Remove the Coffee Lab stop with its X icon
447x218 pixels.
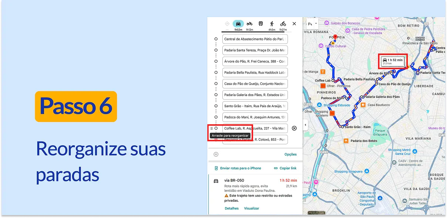point(294,128)
